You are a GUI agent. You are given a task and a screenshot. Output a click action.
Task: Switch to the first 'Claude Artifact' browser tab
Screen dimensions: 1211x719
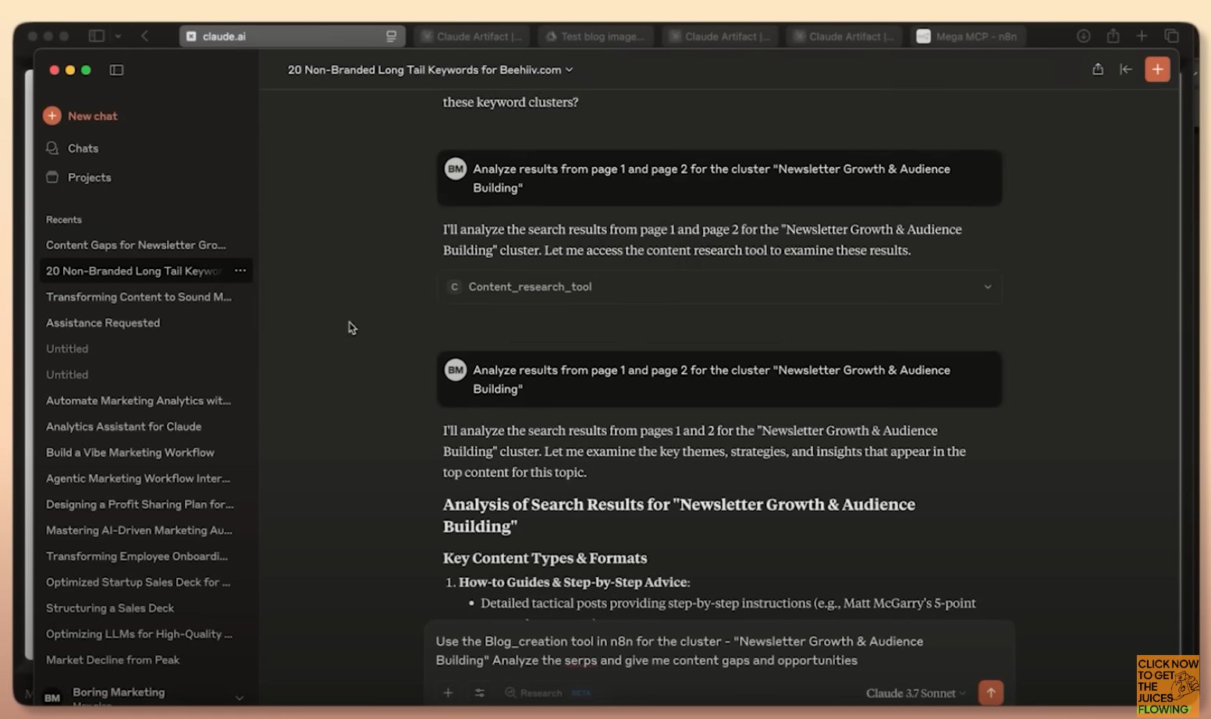tap(472, 36)
